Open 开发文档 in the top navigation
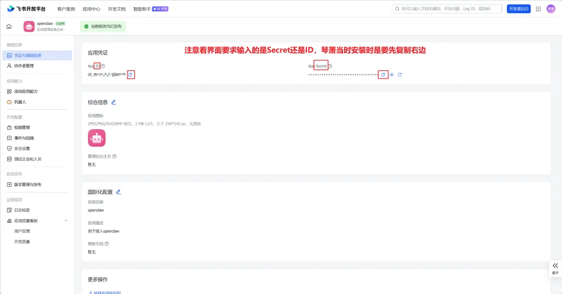The height and width of the screenshot is (294, 562). coord(117,9)
